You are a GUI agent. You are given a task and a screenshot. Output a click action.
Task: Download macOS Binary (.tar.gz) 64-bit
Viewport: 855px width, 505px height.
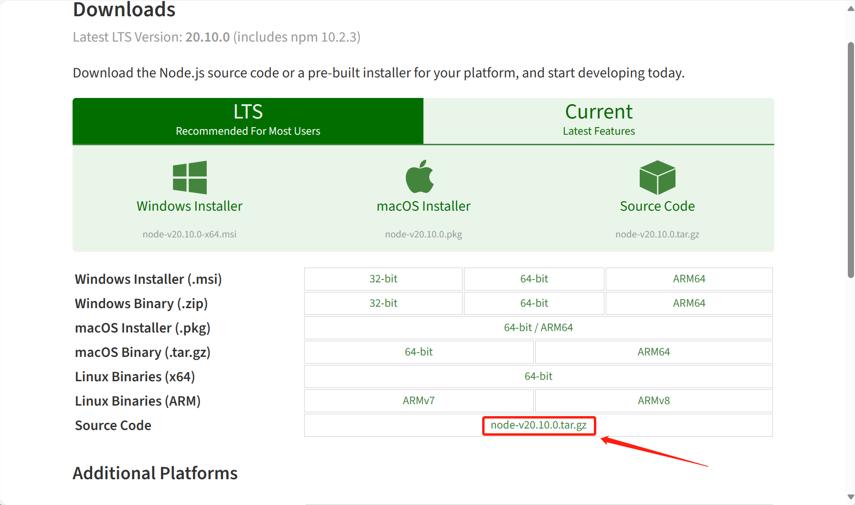(419, 352)
